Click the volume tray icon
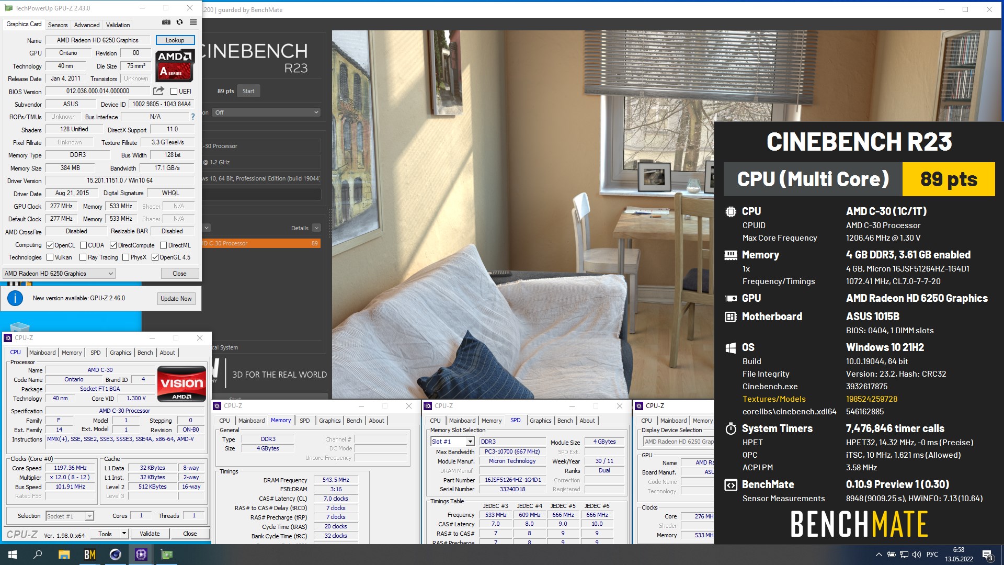This screenshot has width=1004, height=565. pyautogui.click(x=917, y=555)
